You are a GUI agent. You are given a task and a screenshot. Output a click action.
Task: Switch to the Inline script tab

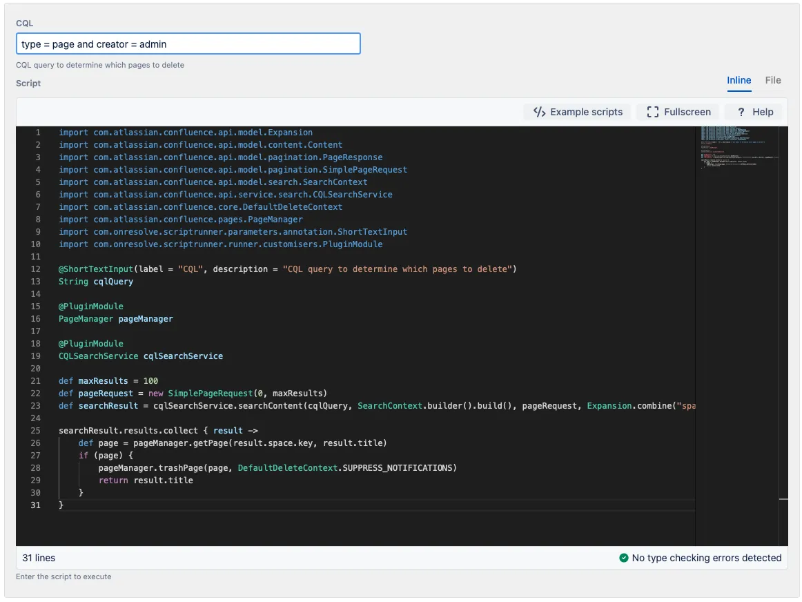pyautogui.click(x=739, y=80)
